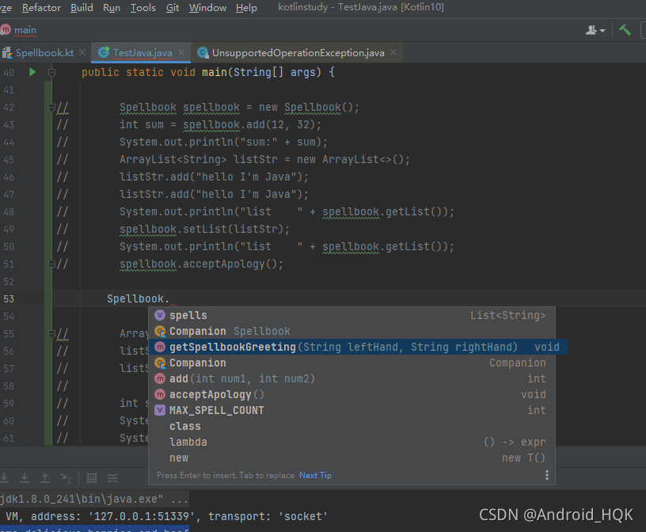646x532 pixels.
Task: Click the Kotlin class icon beside Companion Spellbook
Action: (x=160, y=332)
